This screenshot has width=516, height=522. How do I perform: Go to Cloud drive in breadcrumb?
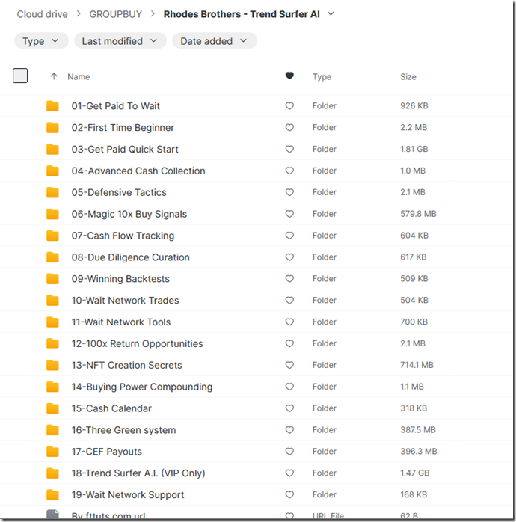pyautogui.click(x=42, y=14)
